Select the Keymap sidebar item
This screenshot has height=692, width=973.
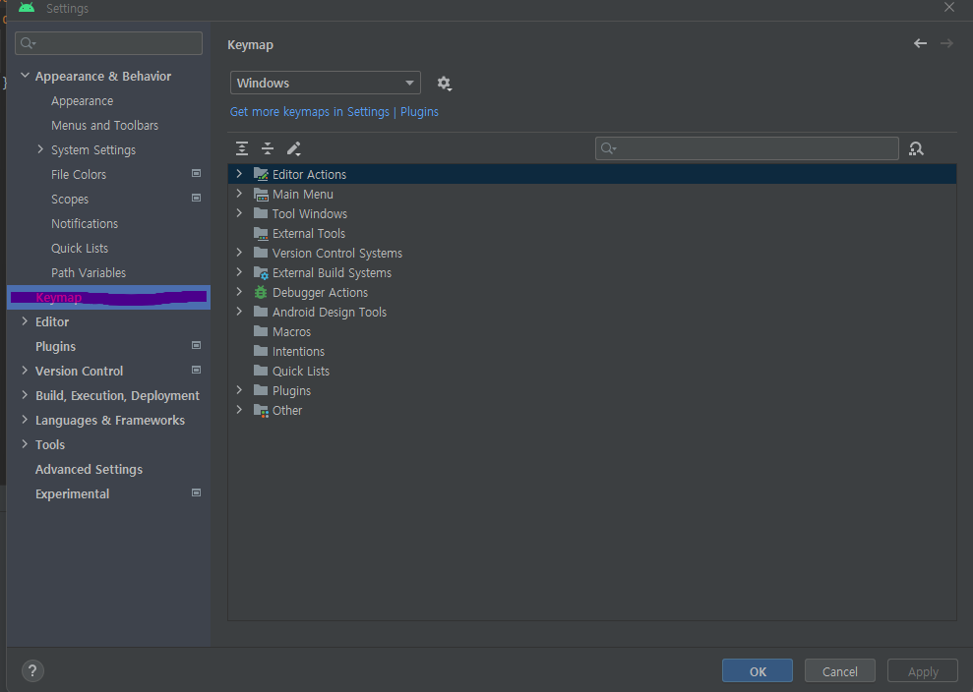108,298
